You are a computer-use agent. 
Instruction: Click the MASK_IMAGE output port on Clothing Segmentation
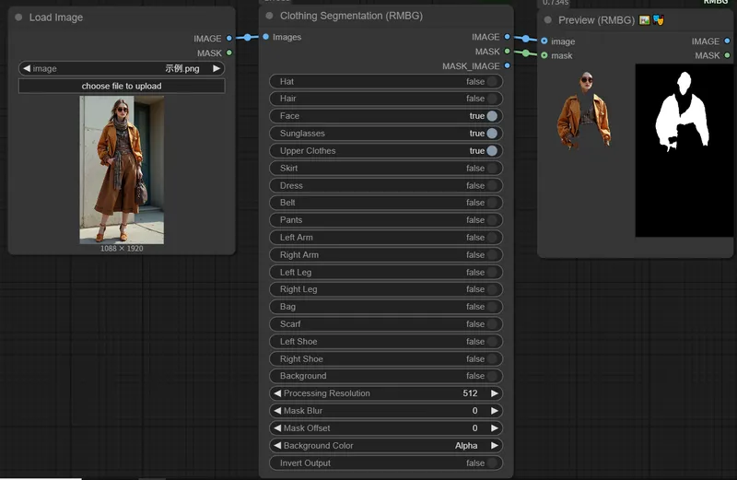click(x=508, y=66)
